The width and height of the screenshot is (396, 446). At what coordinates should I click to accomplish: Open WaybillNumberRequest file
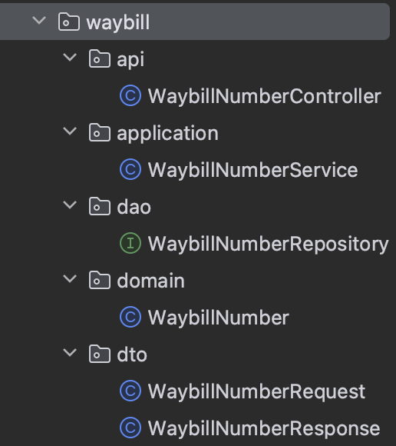tap(256, 392)
